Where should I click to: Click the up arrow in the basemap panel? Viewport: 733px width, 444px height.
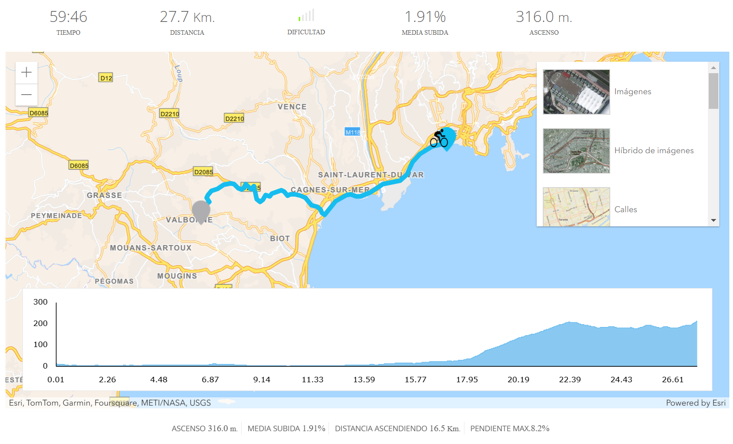[x=714, y=66]
